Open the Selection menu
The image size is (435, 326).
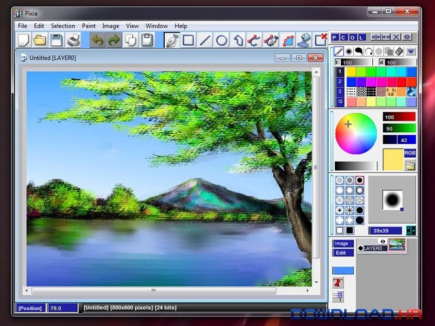click(63, 26)
